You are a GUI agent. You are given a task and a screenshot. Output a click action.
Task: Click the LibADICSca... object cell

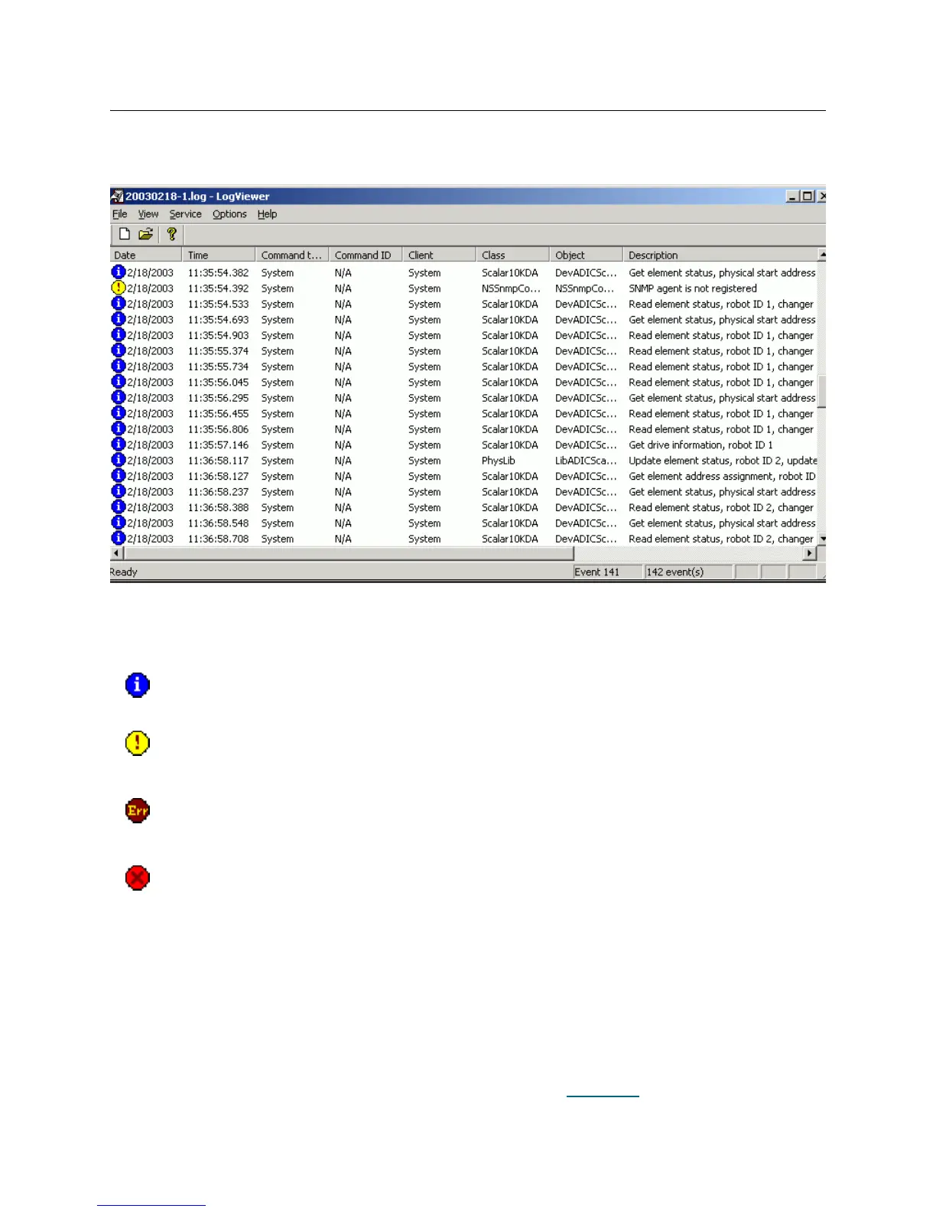[x=586, y=461]
